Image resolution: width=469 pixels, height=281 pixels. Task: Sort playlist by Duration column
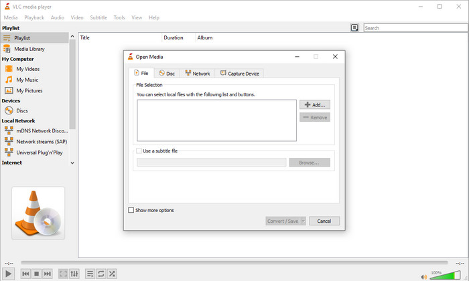[178, 37]
